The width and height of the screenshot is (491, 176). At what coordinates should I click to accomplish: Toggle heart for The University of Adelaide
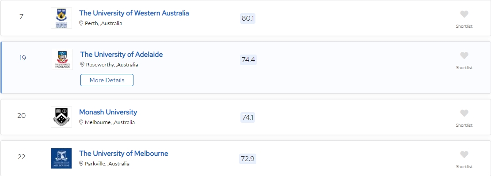point(464,56)
